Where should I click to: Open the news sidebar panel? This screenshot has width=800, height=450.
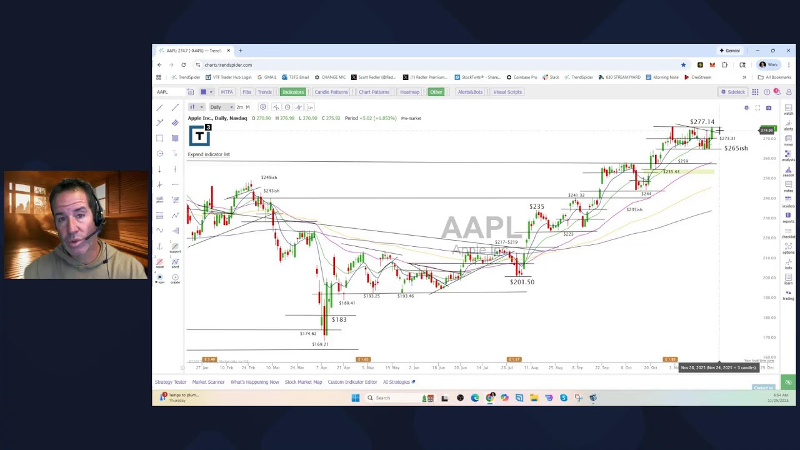[788, 141]
